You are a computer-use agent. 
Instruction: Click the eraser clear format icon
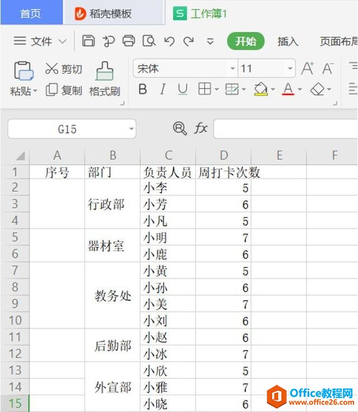317,90
